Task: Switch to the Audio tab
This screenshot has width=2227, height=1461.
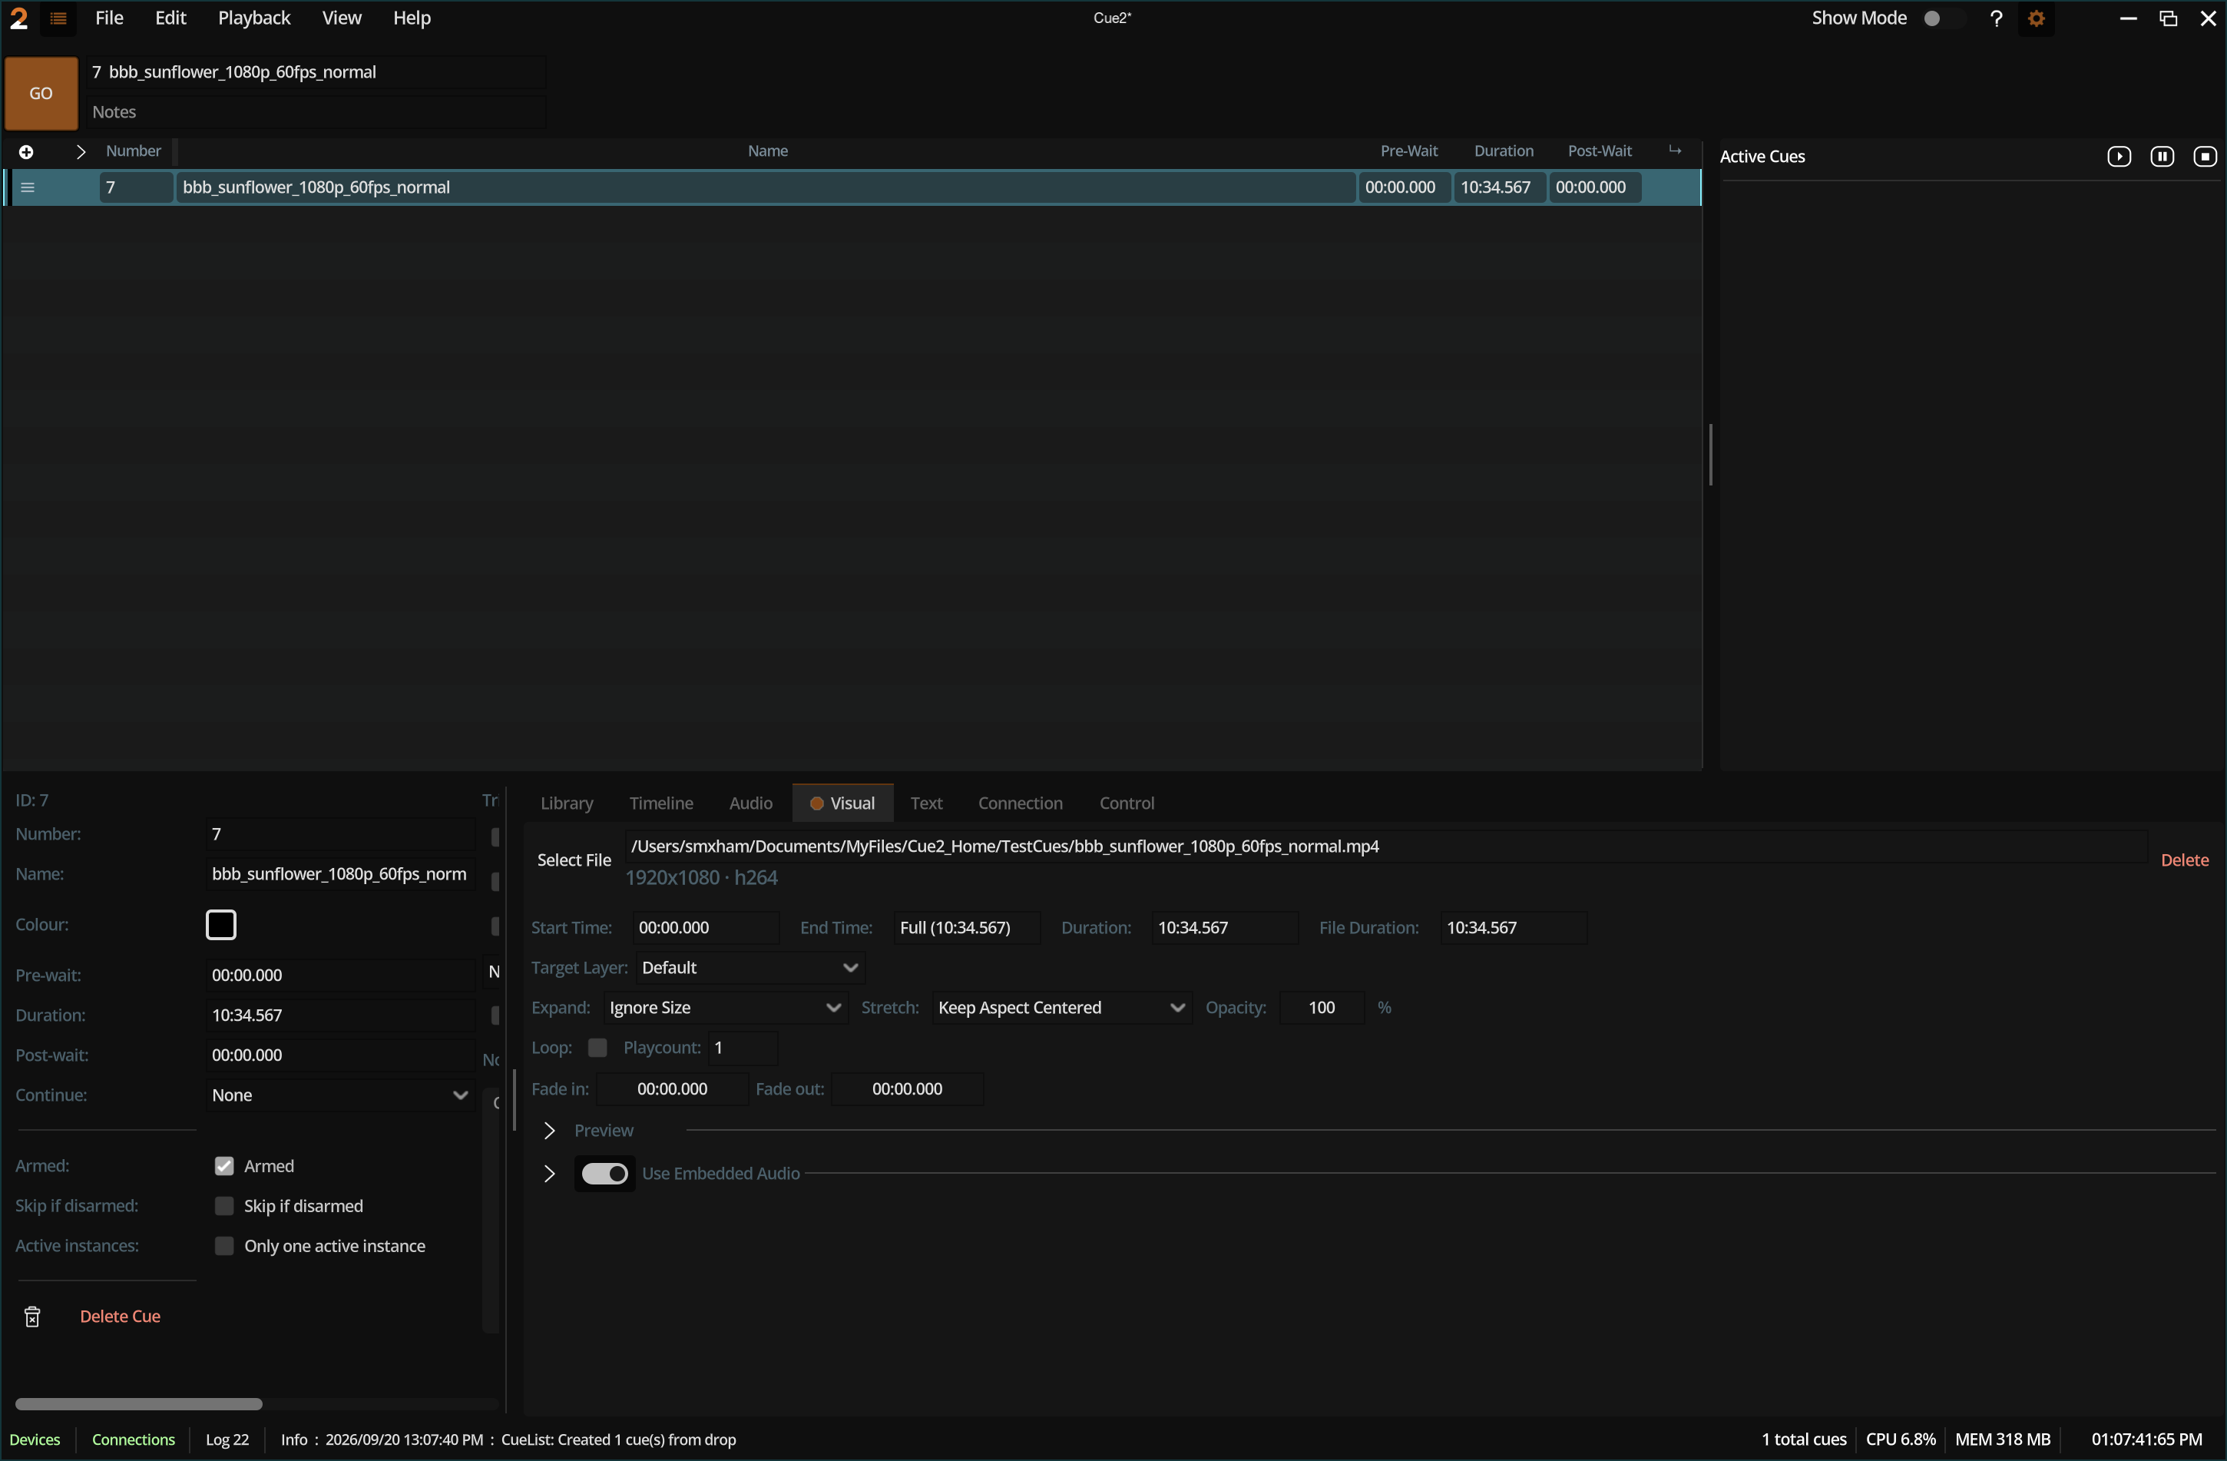Action: 750,803
